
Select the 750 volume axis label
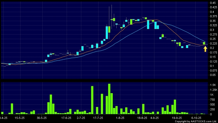pyautogui.click(x=212, y=100)
